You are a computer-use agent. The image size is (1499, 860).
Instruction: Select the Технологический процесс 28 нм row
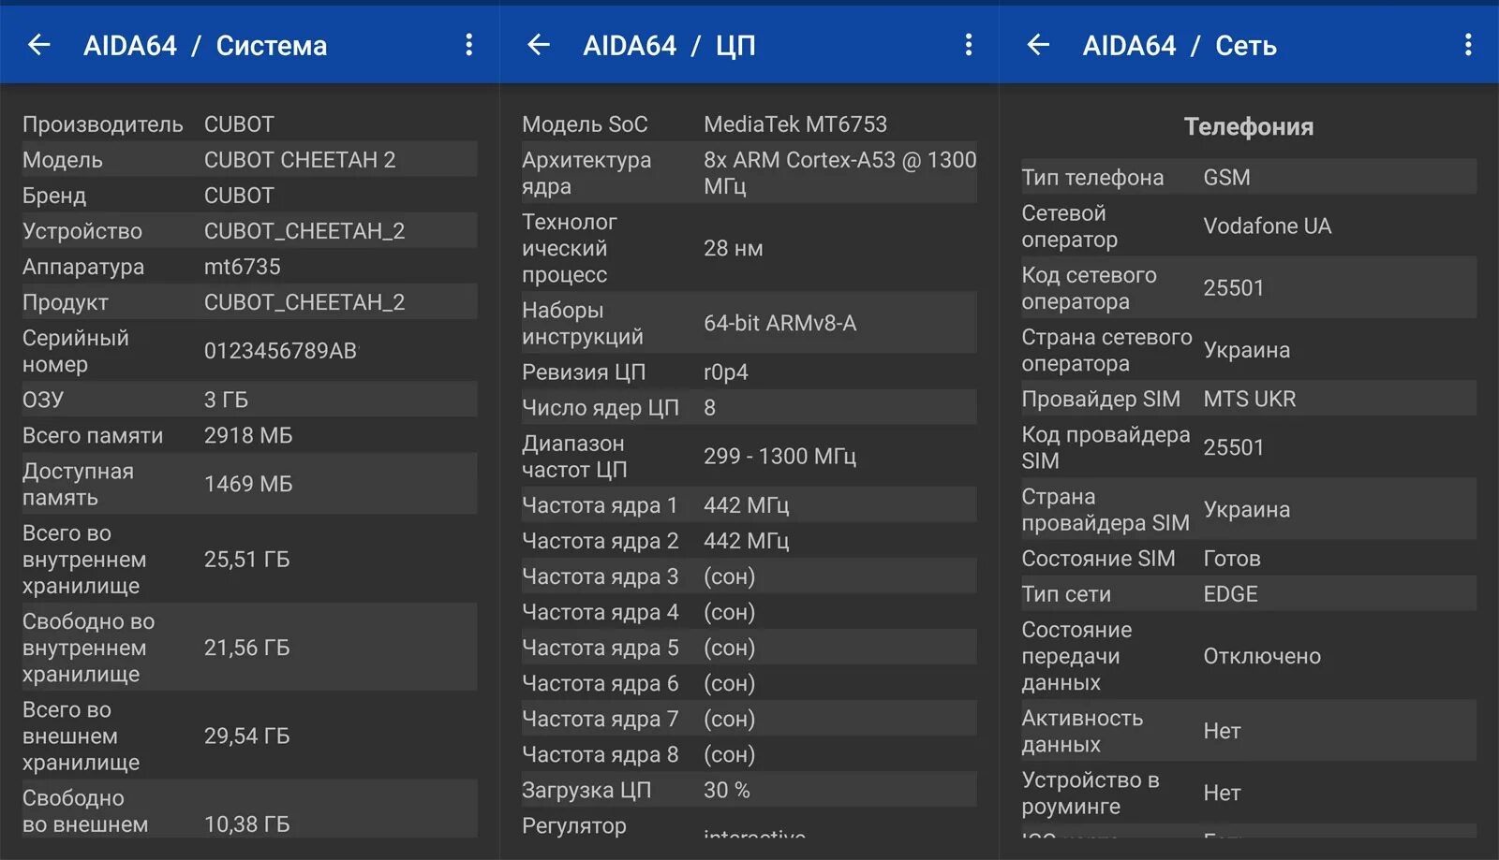749,248
